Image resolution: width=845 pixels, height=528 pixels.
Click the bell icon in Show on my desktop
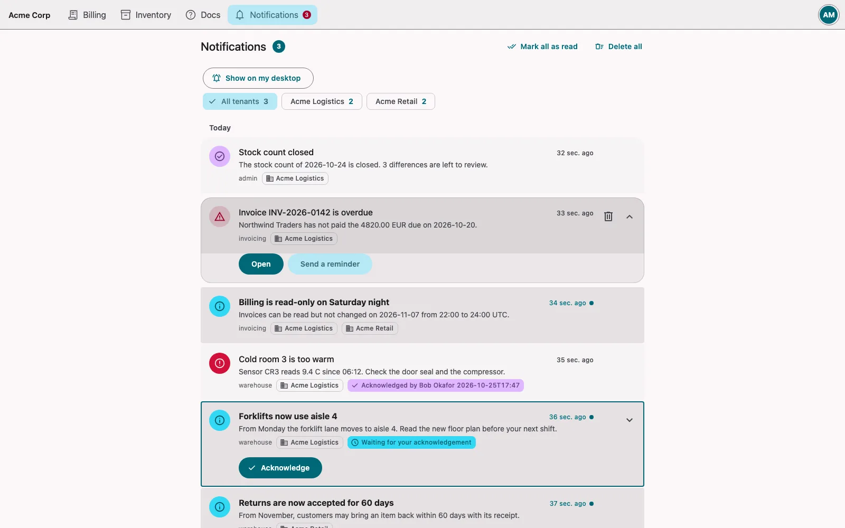(217, 78)
